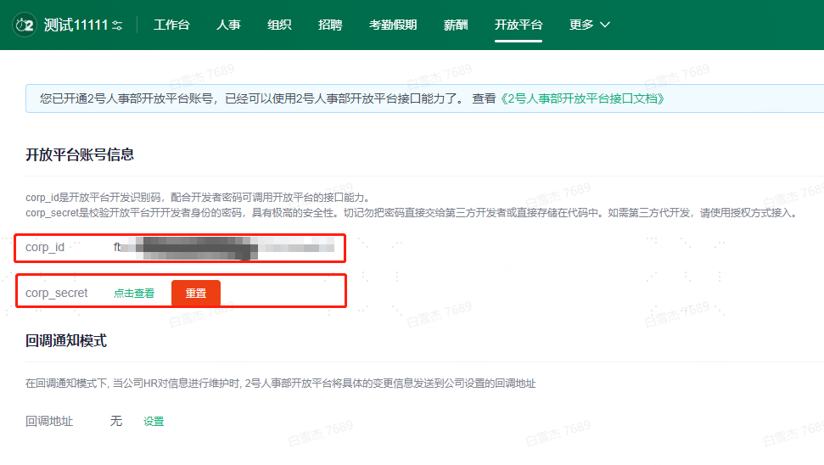The height and width of the screenshot is (465, 824).
Task: Click the blurred corp_id value
Action: 224,248
